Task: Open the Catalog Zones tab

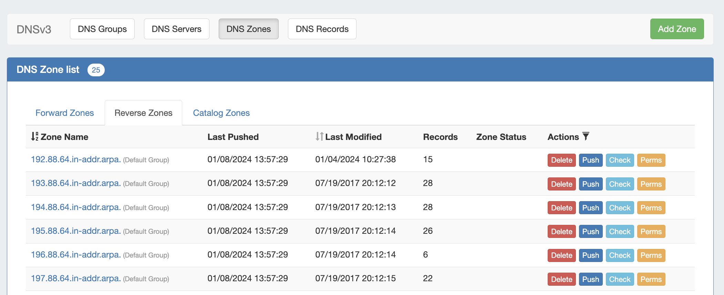Action: pos(221,113)
